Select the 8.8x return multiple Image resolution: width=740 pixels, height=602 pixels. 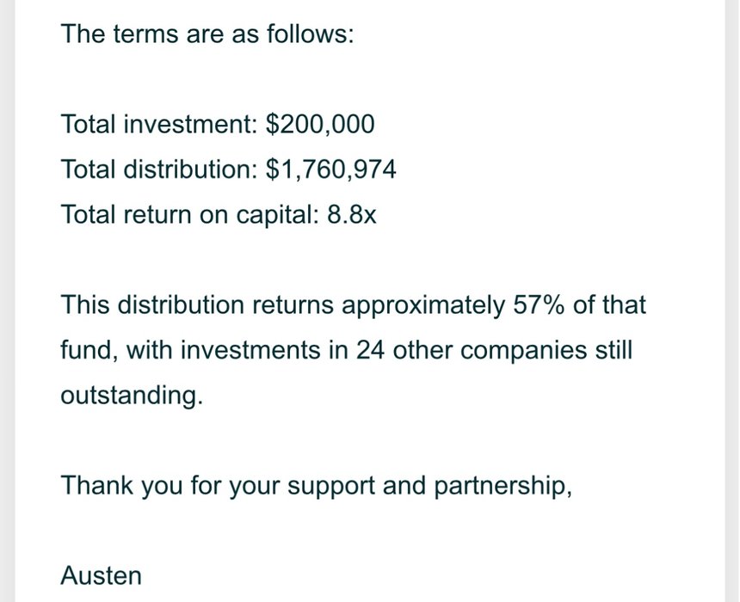352,214
